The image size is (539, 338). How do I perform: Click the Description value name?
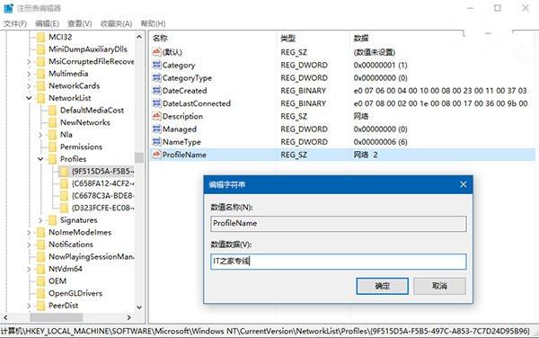coord(182,117)
